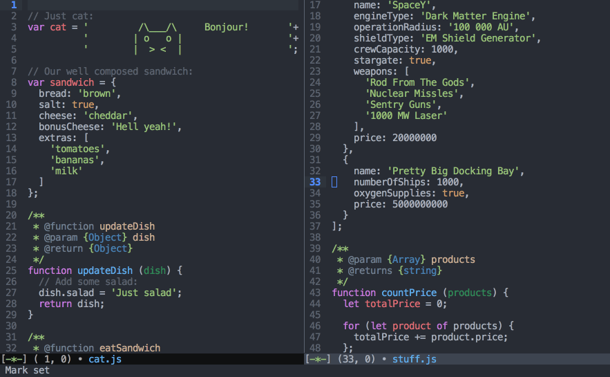
Task: Click the [-*-] status indicator beside stuff.js
Action: pos(318,359)
